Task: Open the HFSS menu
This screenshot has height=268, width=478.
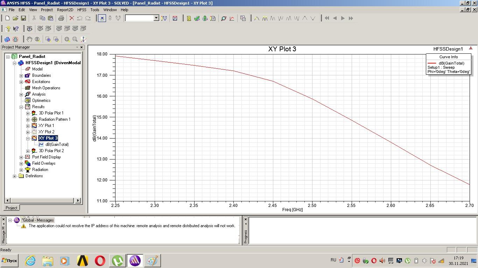Action: (82, 10)
